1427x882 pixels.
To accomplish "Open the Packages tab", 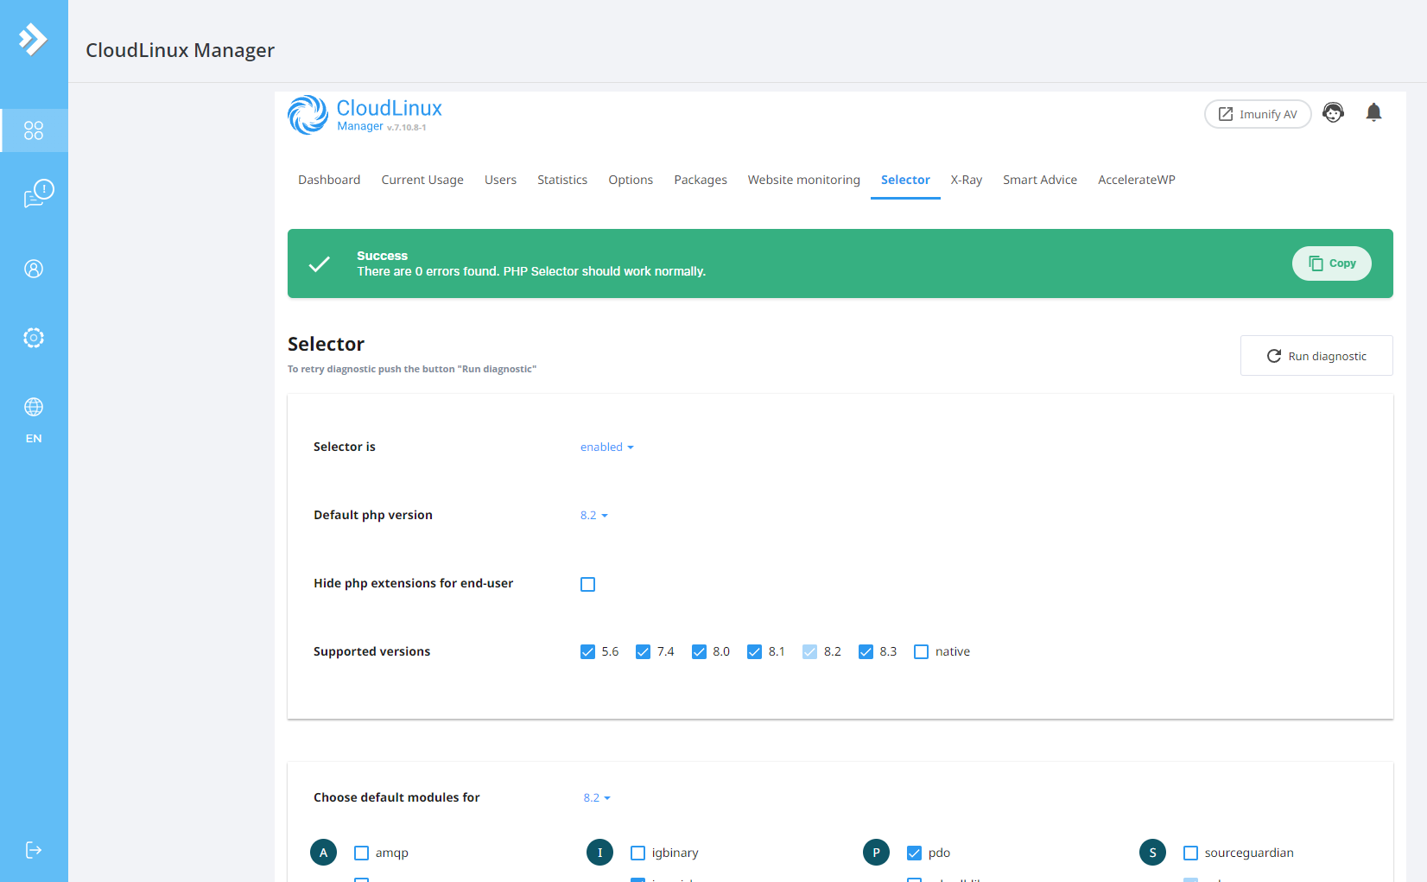I will point(701,180).
